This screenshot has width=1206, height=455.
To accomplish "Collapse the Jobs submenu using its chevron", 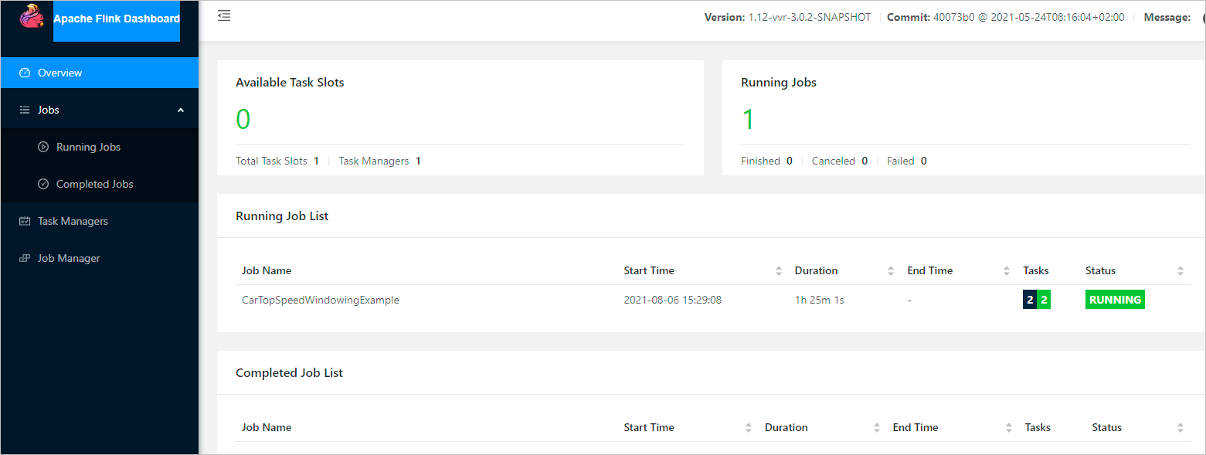I will click(181, 109).
